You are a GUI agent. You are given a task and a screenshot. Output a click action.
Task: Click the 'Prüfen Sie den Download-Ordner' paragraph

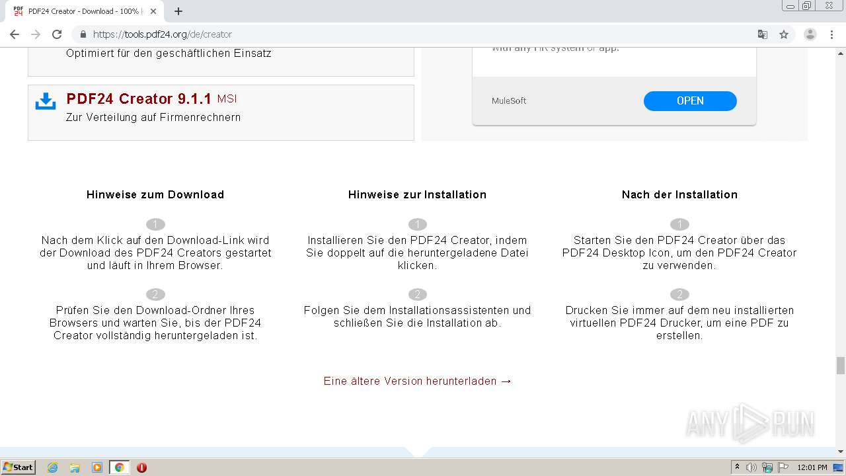tap(155, 323)
